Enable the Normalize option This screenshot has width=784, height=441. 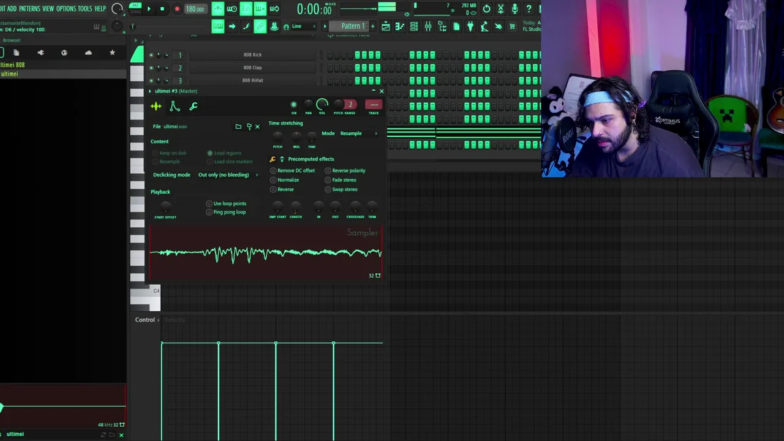(285, 180)
